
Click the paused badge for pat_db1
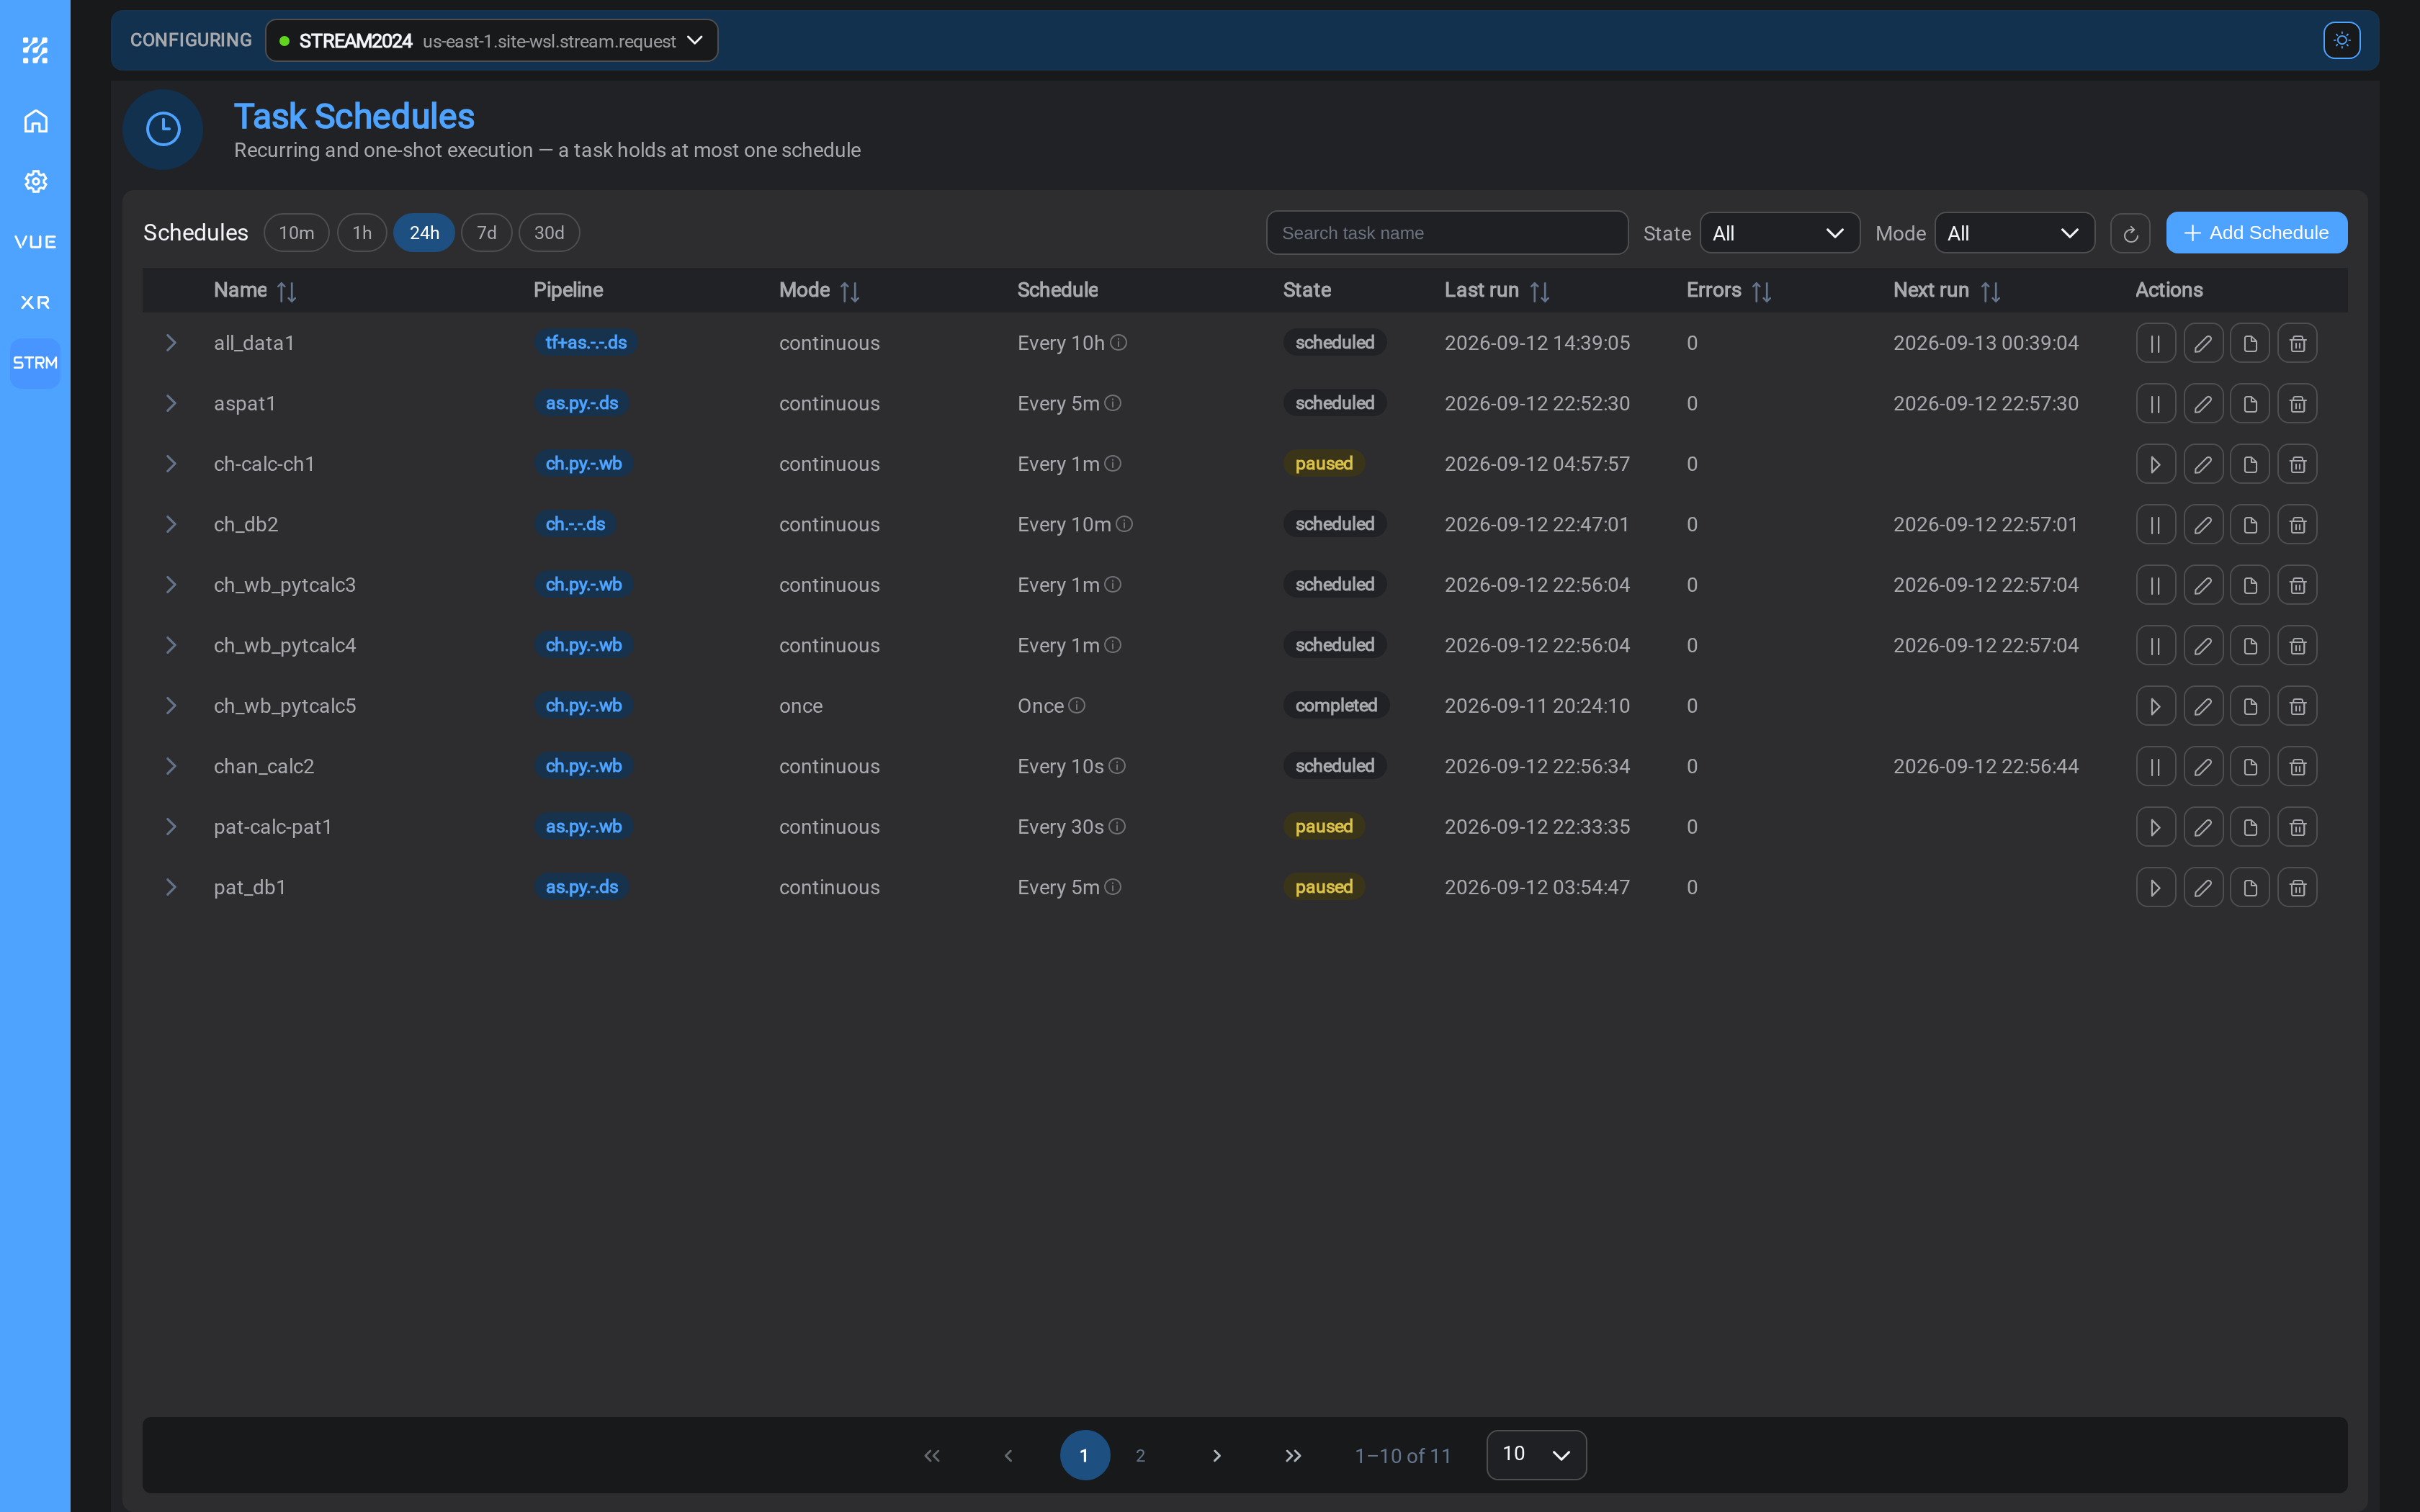pos(1324,887)
